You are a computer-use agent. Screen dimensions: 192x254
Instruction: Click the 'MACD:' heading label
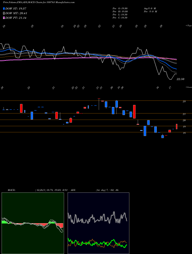pyautogui.click(x=12, y=190)
